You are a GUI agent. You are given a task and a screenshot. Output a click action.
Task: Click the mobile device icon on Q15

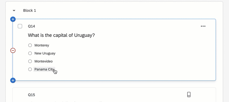[x=189, y=95]
